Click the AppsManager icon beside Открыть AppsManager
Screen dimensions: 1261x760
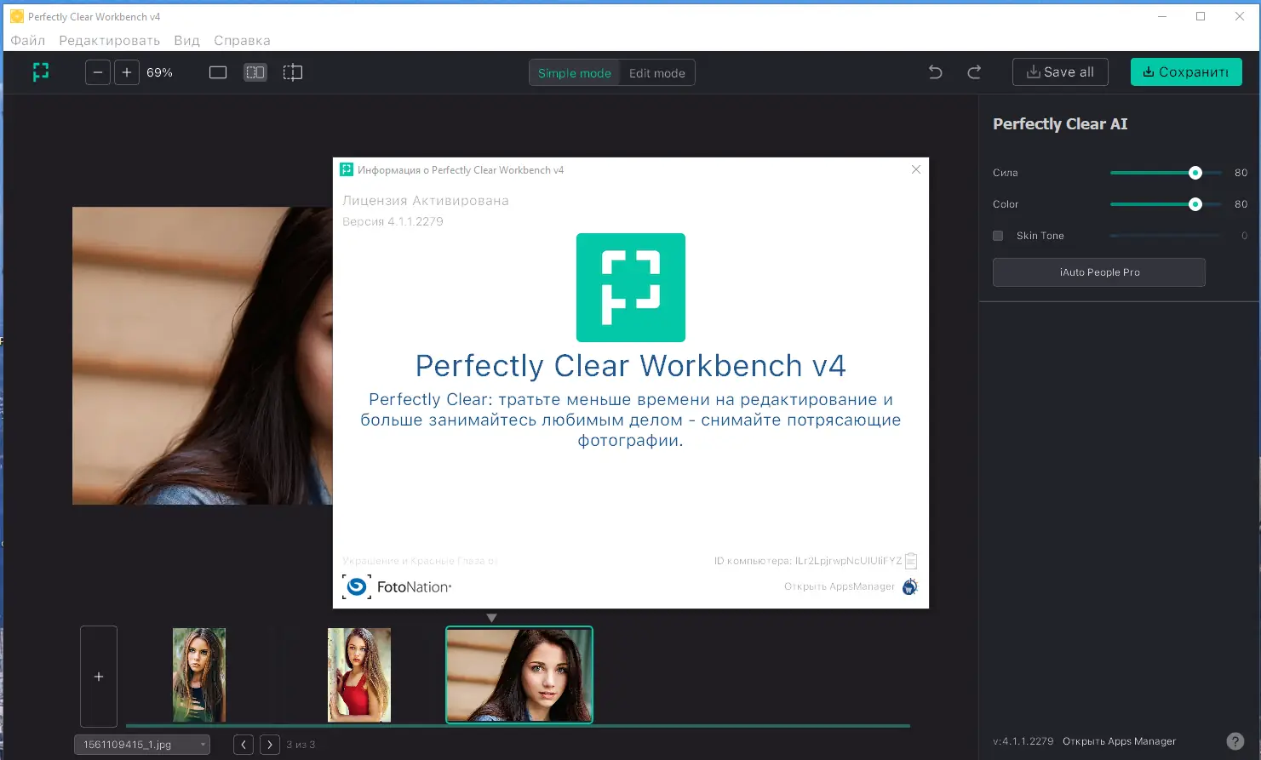pyautogui.click(x=908, y=586)
